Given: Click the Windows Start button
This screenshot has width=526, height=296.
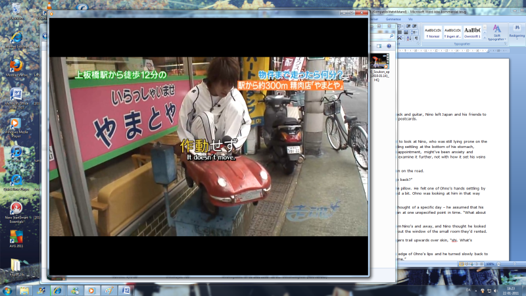Looking at the screenshot, I should click(7, 291).
